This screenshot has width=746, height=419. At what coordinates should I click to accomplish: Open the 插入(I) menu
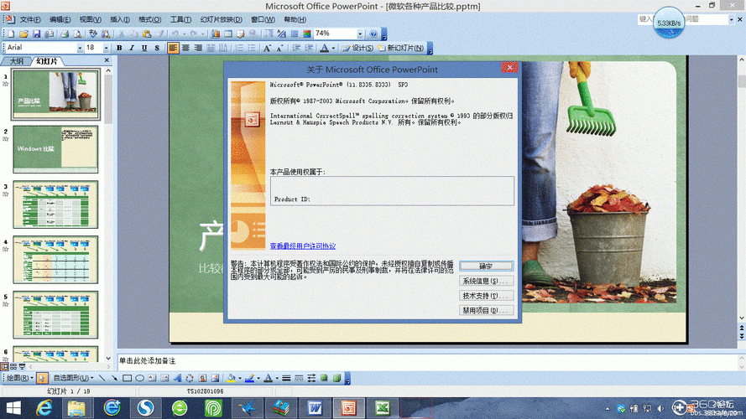coord(119,19)
